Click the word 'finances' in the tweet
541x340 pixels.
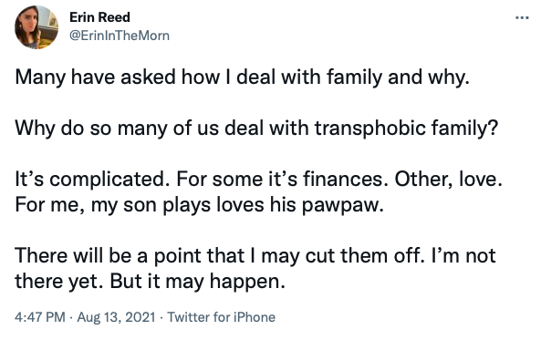pos(343,180)
